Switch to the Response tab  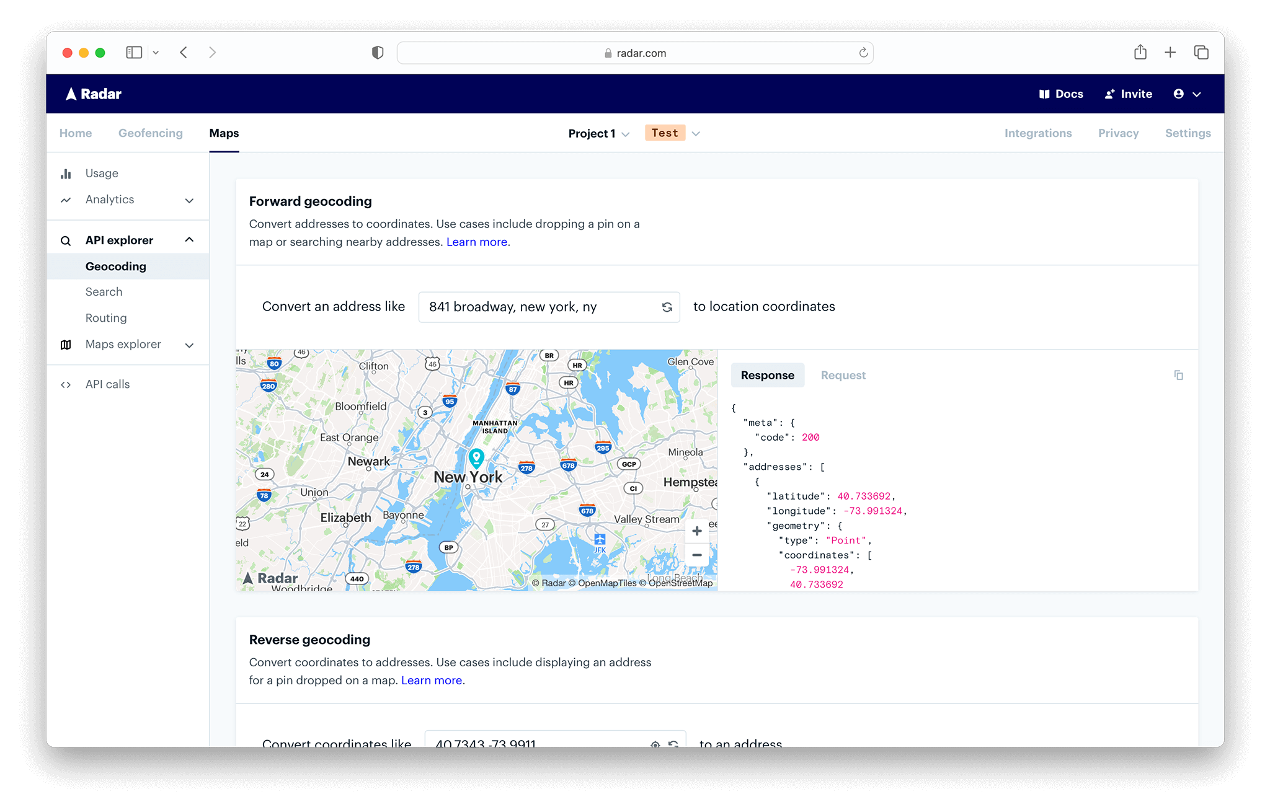(x=767, y=375)
